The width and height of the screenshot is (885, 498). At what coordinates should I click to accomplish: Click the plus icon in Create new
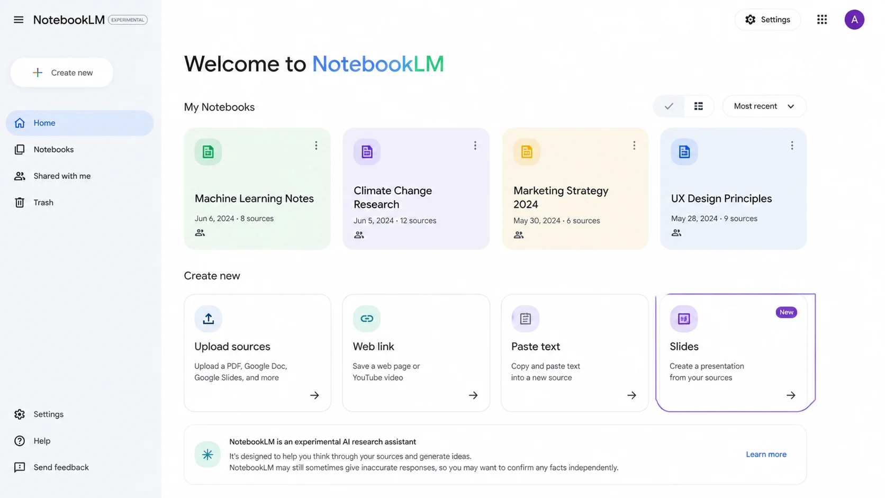[x=38, y=73]
